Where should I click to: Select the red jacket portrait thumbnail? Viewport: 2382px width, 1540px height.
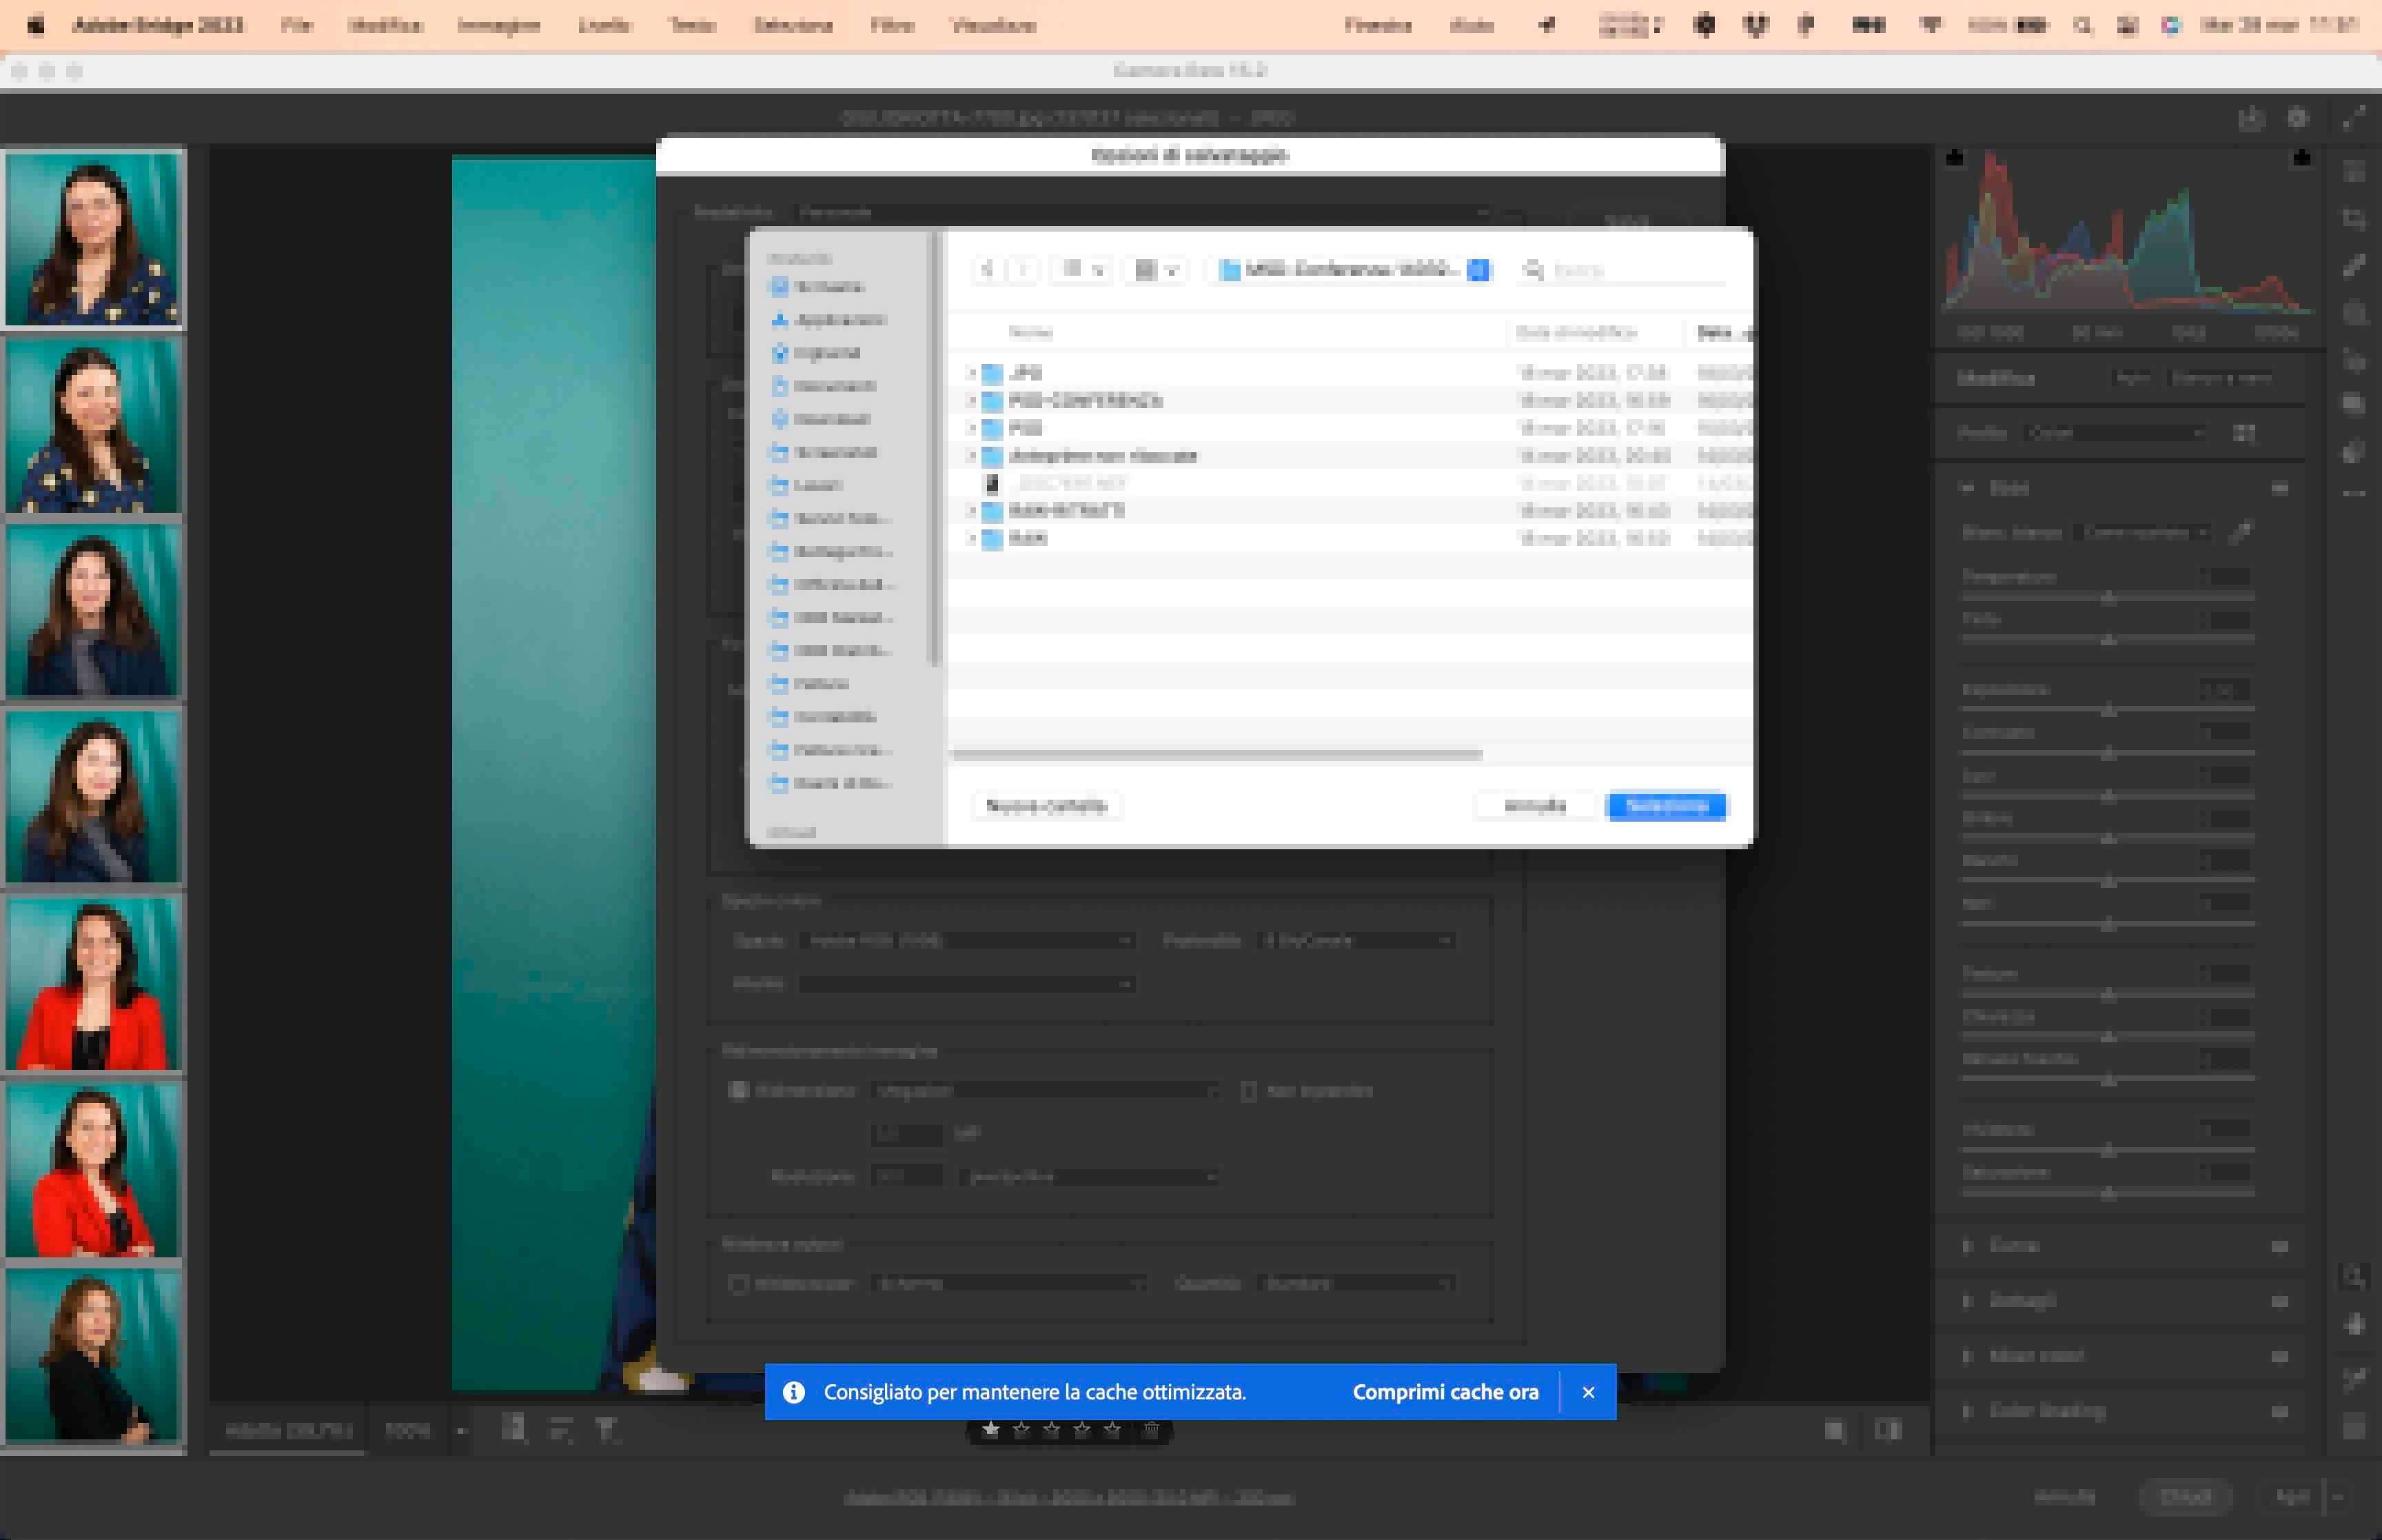93,984
